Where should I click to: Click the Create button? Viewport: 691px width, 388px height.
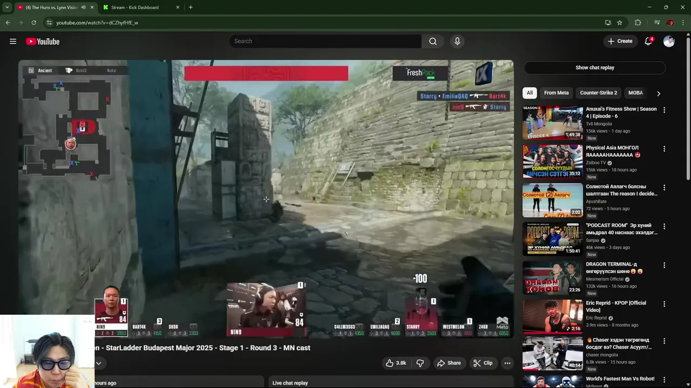click(x=620, y=41)
